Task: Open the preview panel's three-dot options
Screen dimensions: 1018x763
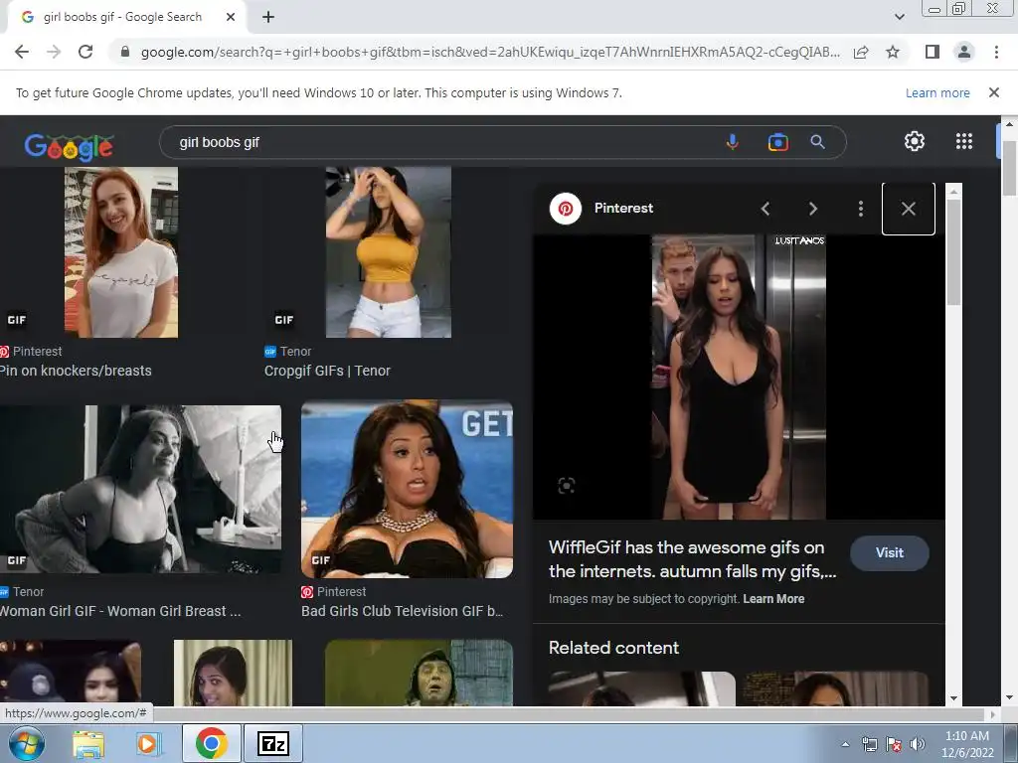Action: (860, 209)
